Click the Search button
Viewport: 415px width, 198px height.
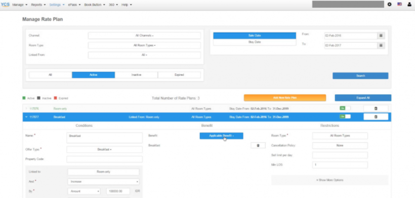pos(360,76)
